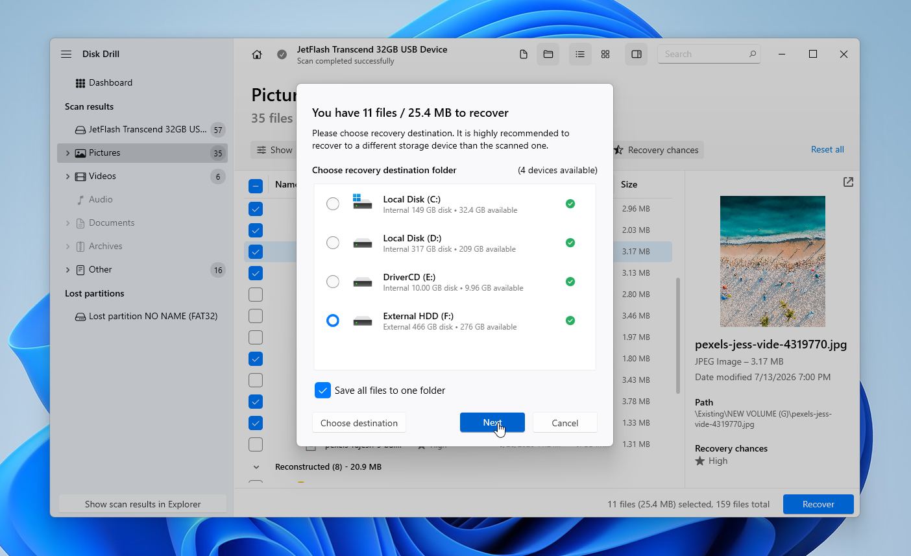The width and height of the screenshot is (911, 556).
Task: Switch to list view layout
Action: (x=580, y=54)
